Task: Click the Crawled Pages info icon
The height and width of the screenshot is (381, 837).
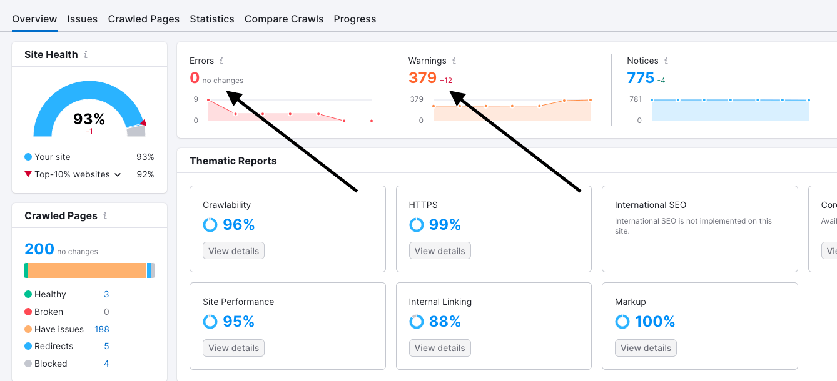Action: click(x=105, y=216)
